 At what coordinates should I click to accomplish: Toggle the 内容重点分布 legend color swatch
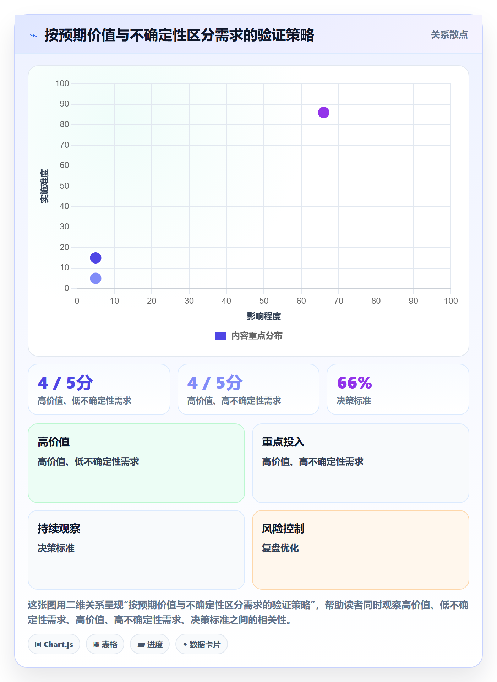coord(220,336)
